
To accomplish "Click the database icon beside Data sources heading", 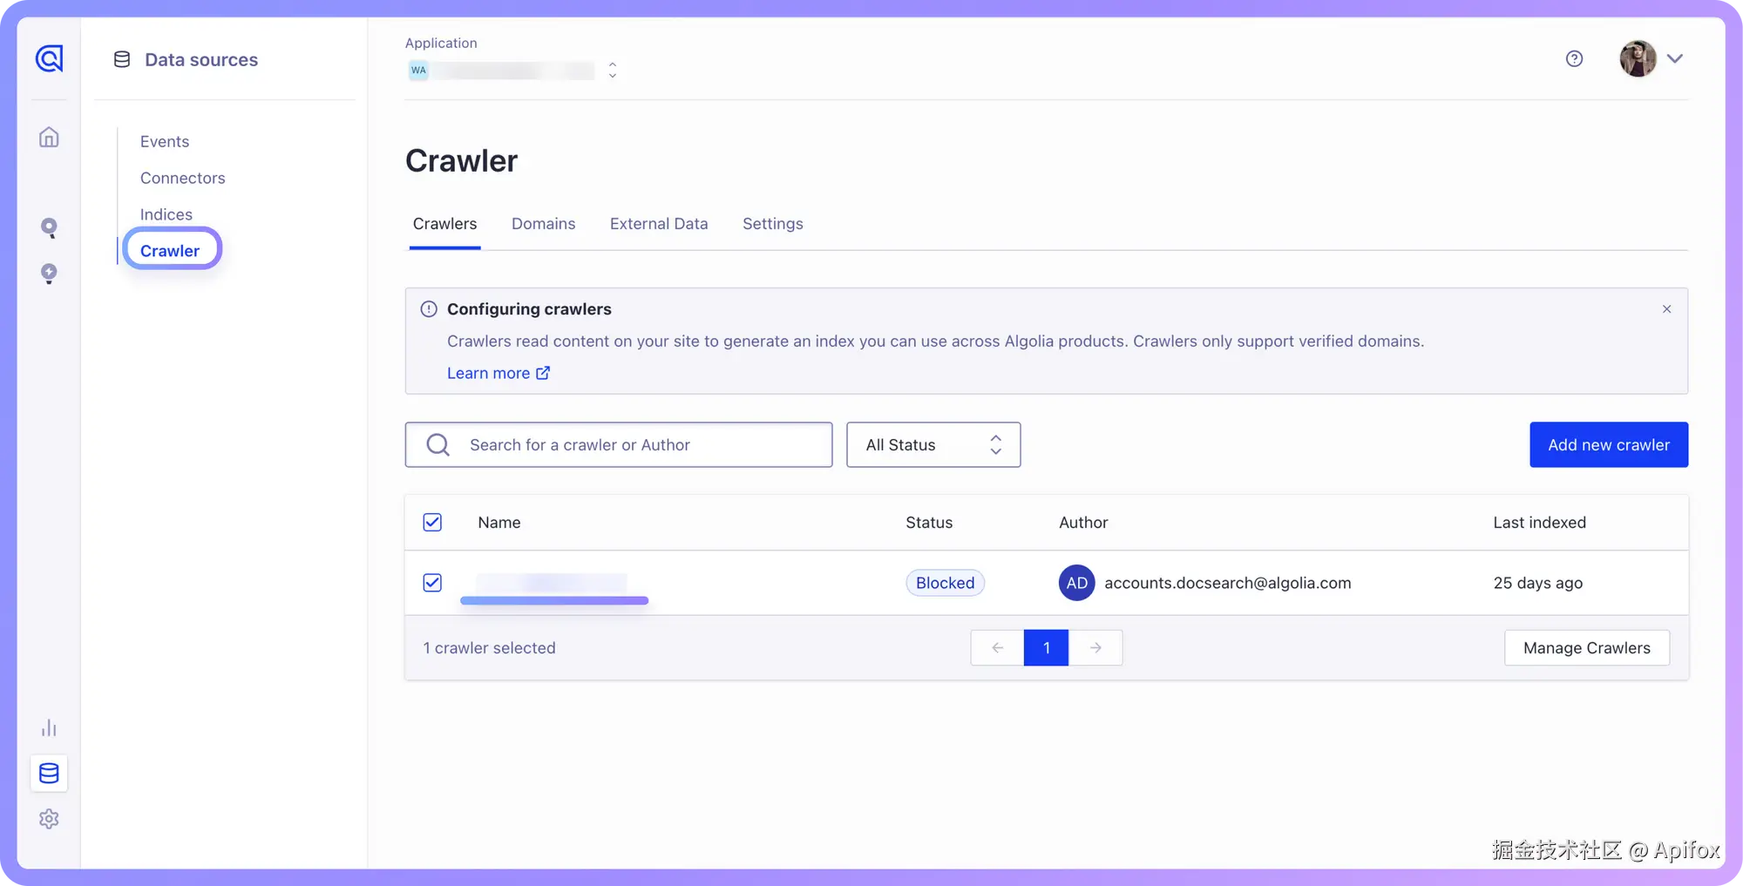I will tap(122, 59).
